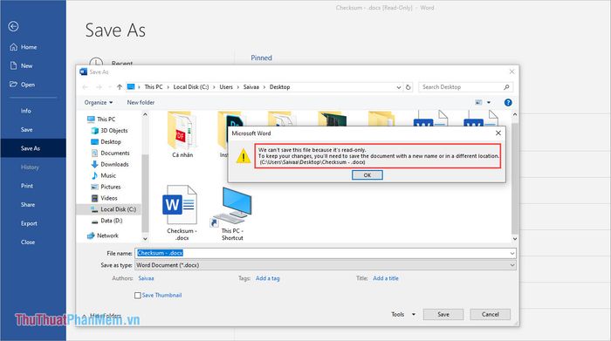Click the Pinned heading in Word
Screen dimensions: 611x341
pyautogui.click(x=261, y=58)
